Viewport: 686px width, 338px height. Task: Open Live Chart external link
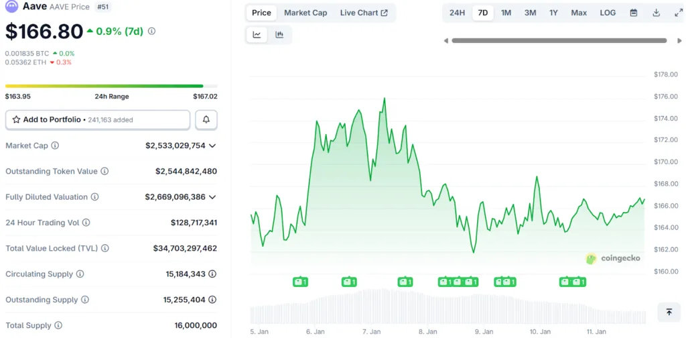coord(364,13)
